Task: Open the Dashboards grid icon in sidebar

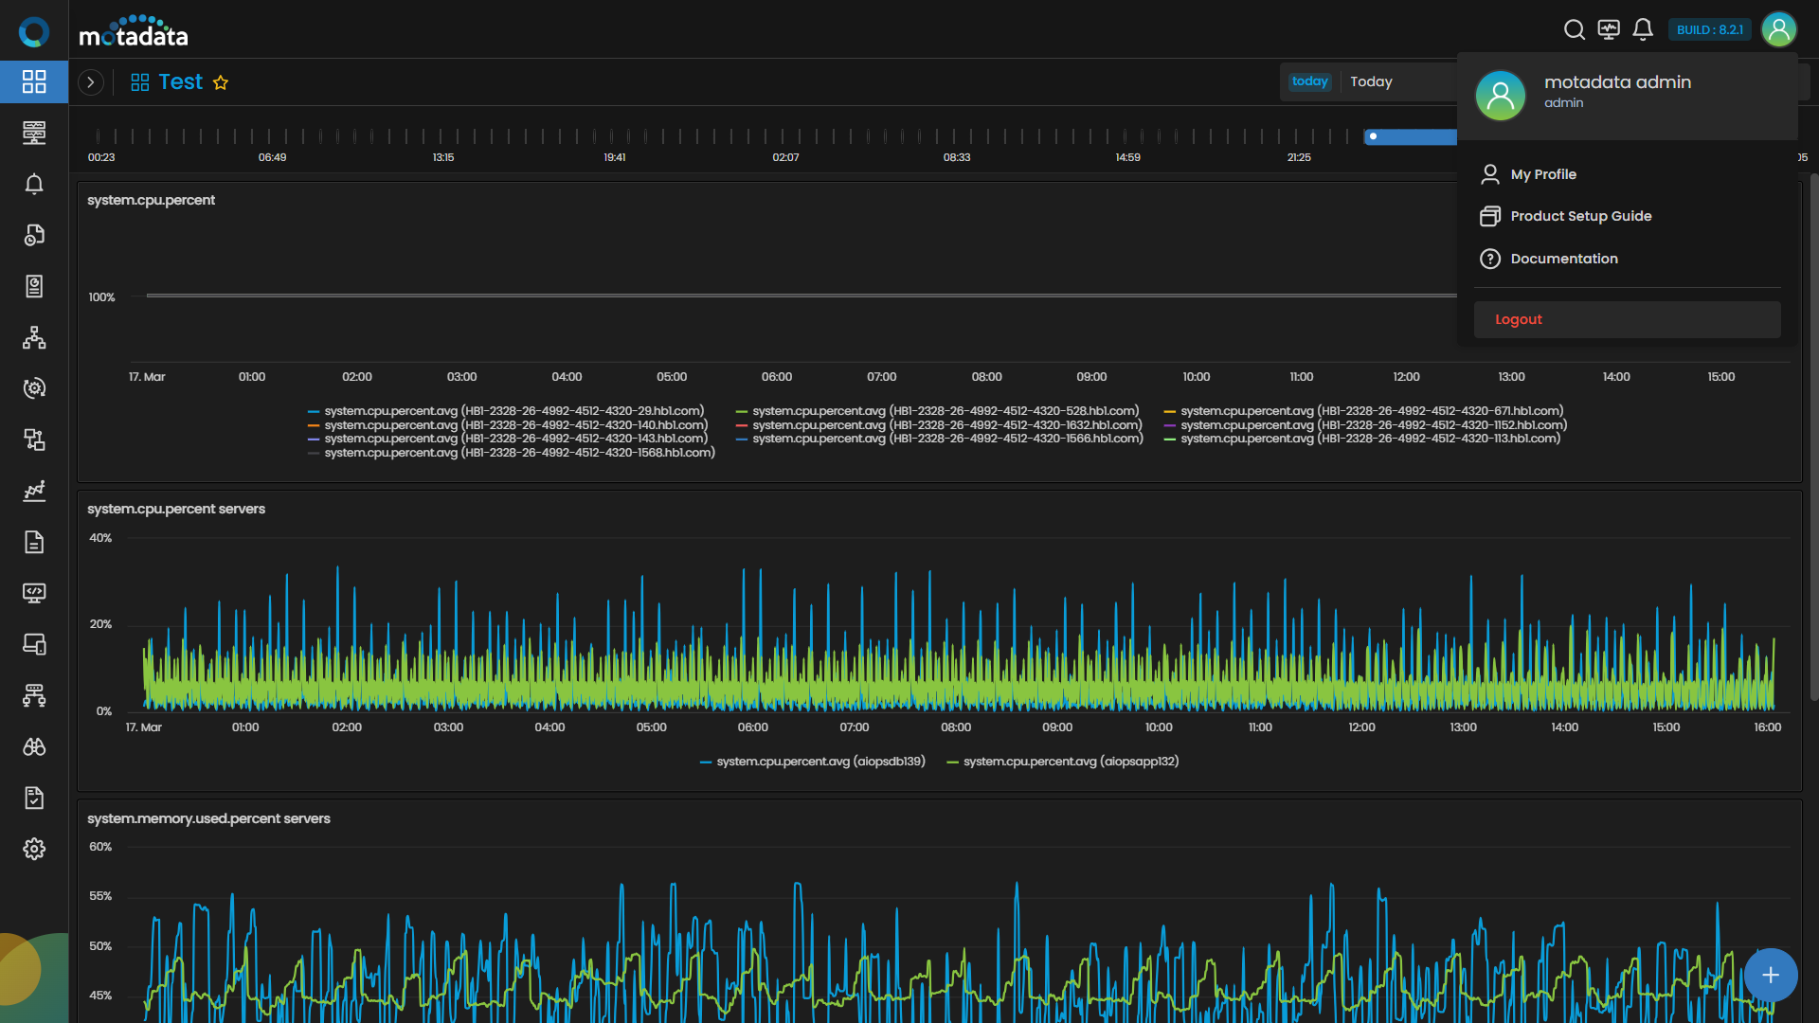Action: tap(34, 81)
